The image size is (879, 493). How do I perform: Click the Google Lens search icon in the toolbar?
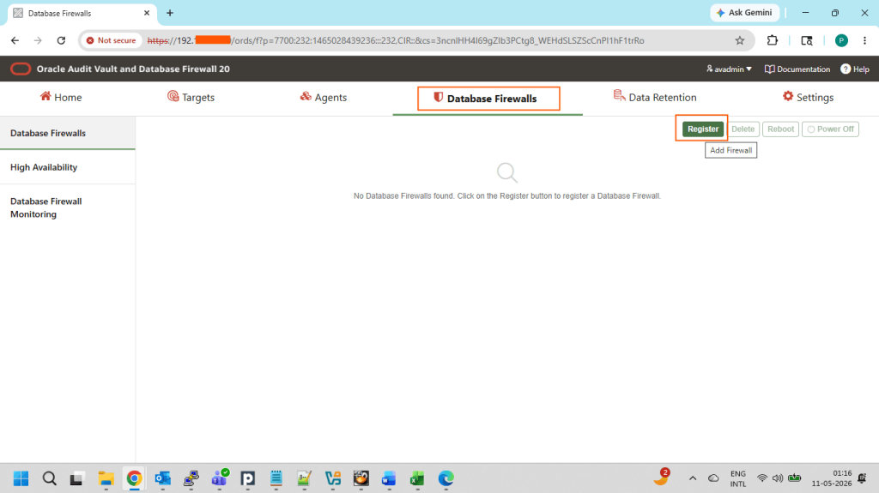click(x=807, y=40)
